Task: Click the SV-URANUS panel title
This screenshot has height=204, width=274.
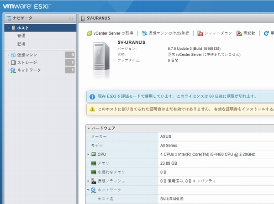Action: (x=98, y=18)
